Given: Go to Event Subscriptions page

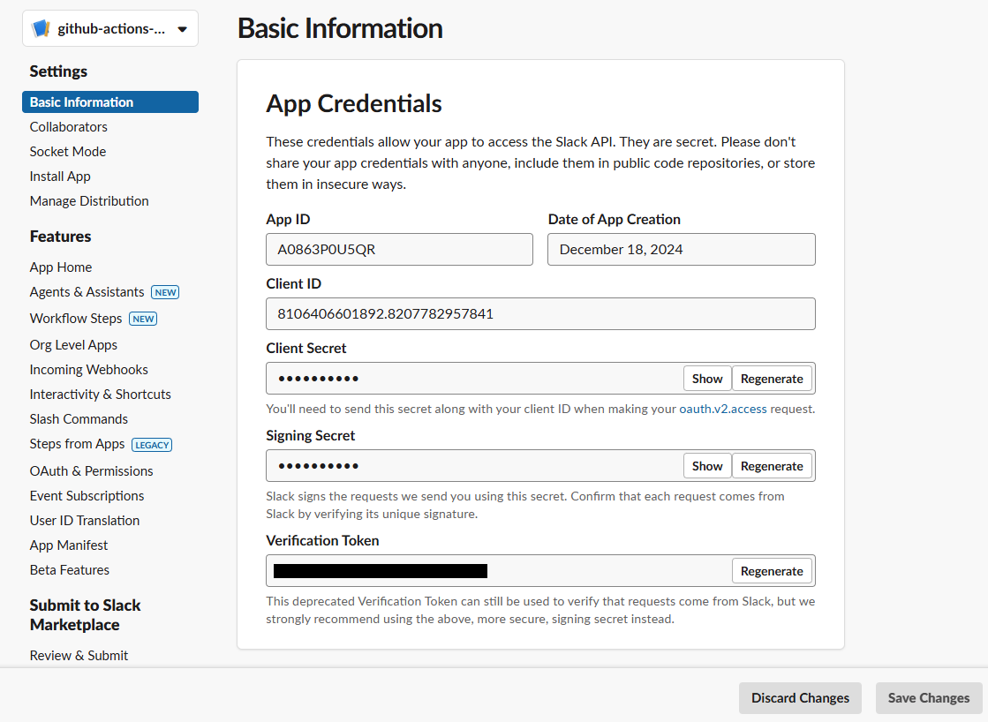Looking at the screenshot, I should 87,496.
